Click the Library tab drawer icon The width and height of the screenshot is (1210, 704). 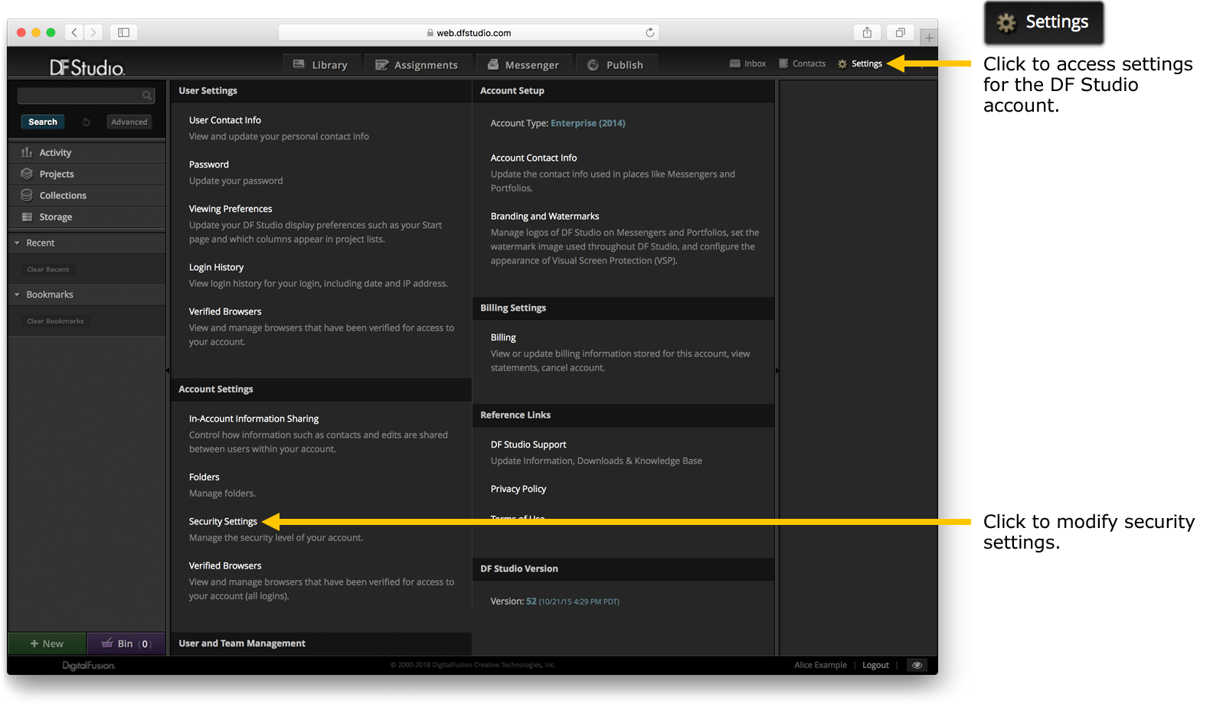tap(299, 64)
